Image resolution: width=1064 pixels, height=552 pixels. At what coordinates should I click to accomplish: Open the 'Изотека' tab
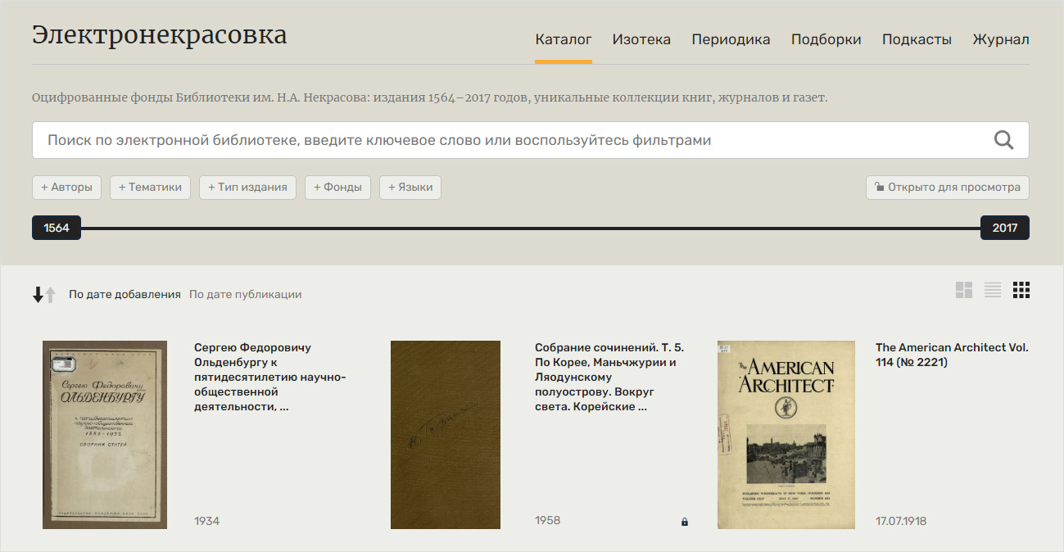click(x=641, y=39)
